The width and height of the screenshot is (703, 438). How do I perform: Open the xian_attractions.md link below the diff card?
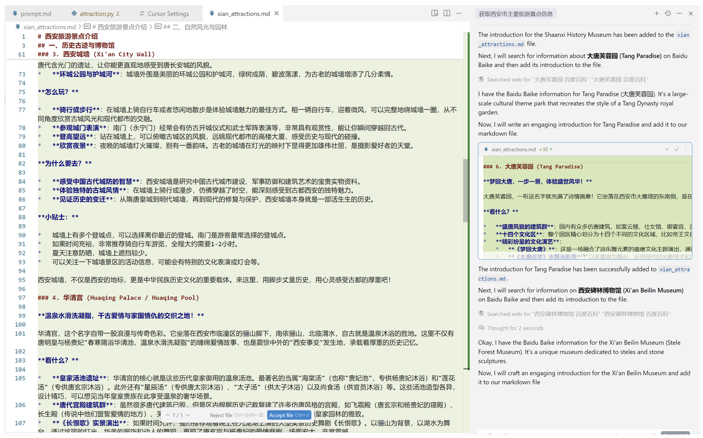click(x=584, y=274)
